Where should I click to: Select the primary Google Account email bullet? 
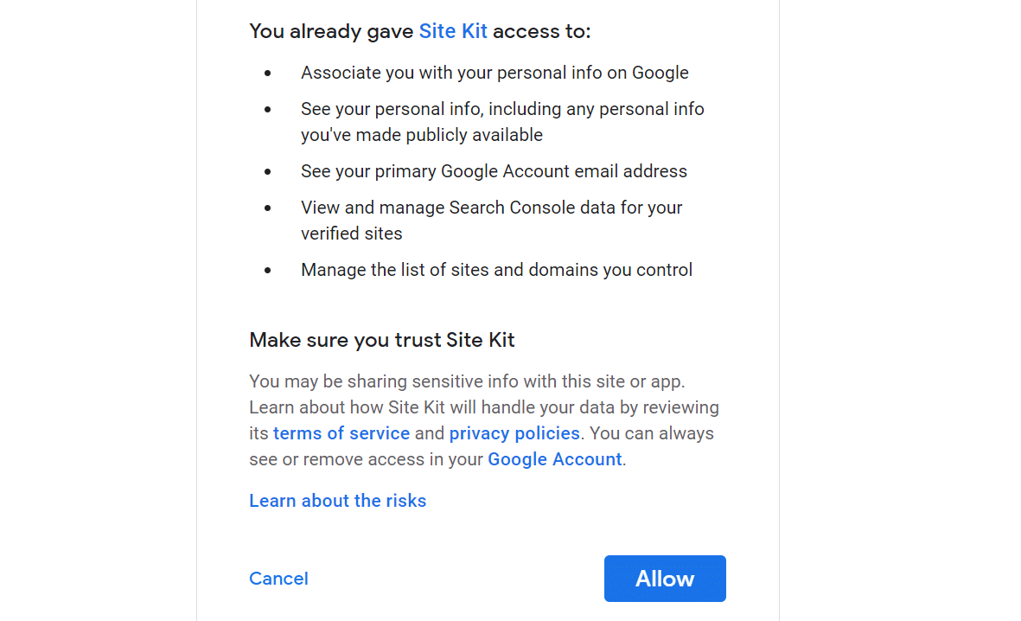tap(494, 170)
